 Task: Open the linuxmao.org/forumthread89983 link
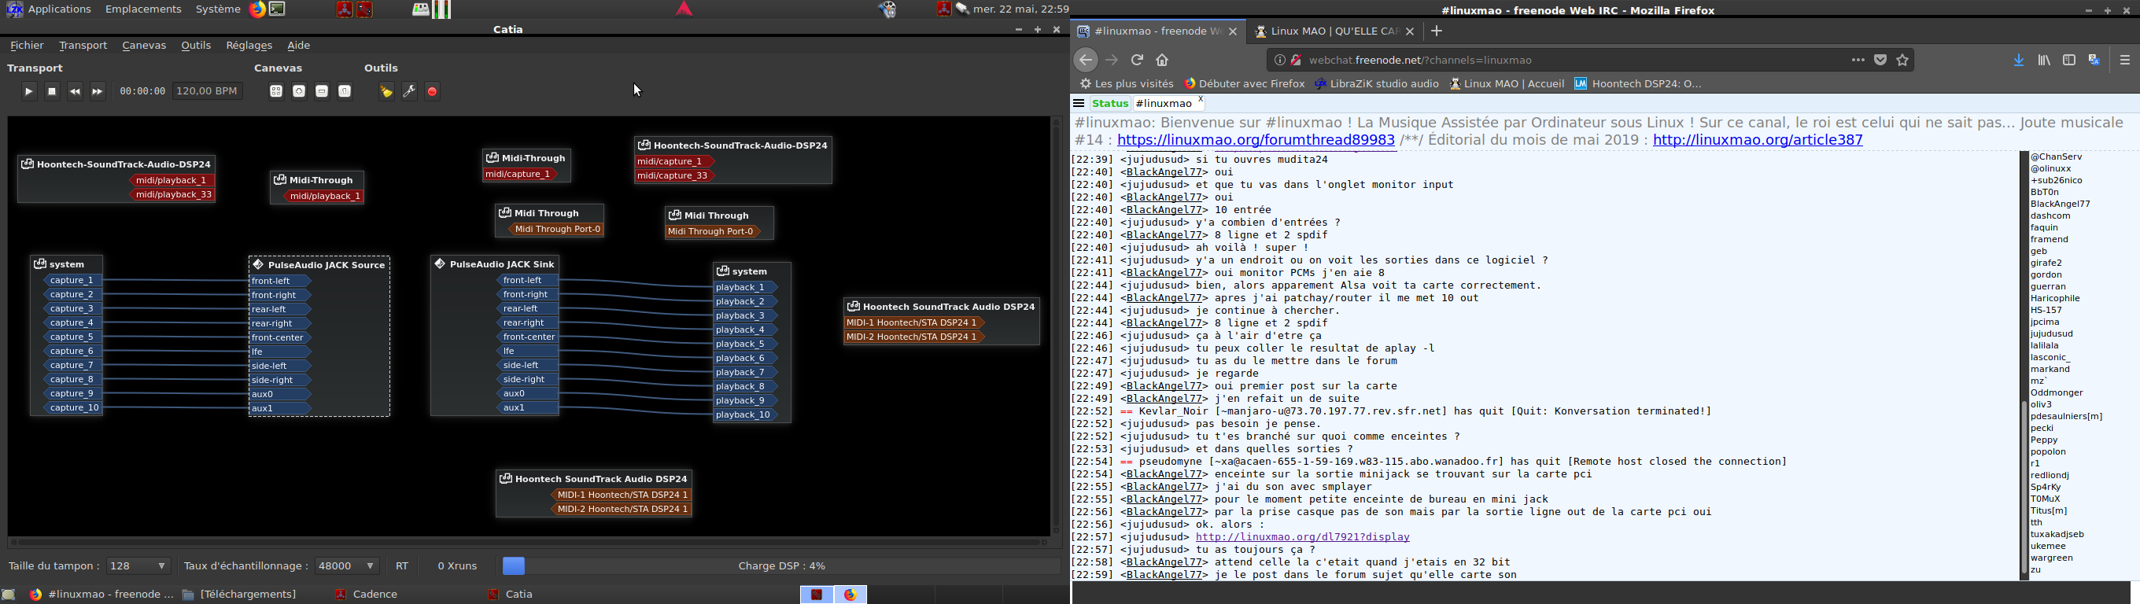coord(1255,141)
